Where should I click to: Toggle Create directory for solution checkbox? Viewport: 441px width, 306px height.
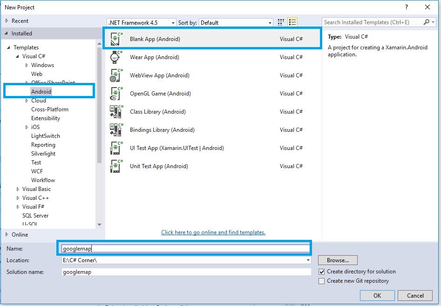(321, 272)
